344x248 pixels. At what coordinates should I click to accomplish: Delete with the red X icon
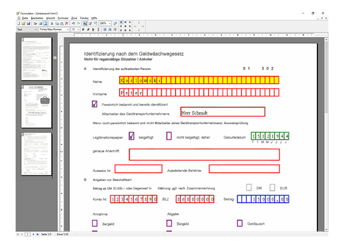tap(67, 23)
